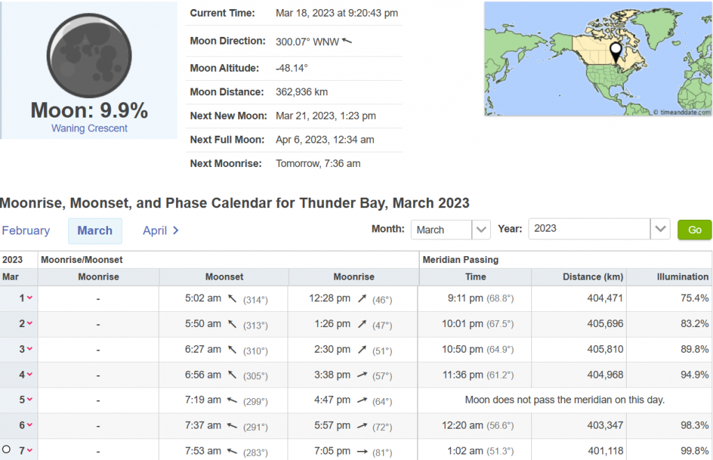
Task: Expand the March 3 row details
Action: (29, 349)
